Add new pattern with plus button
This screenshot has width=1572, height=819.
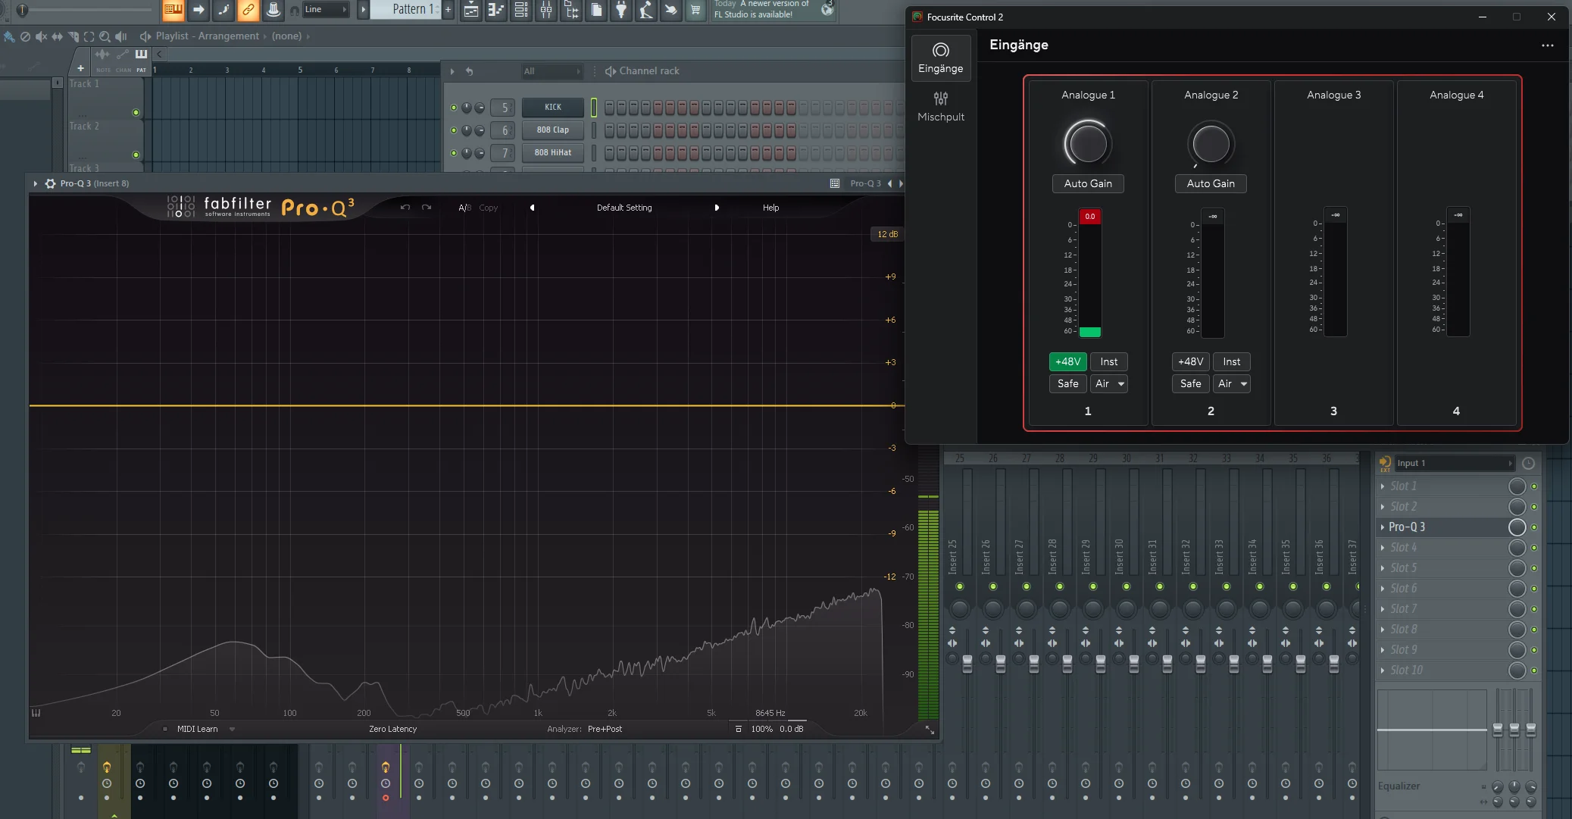pyautogui.click(x=448, y=10)
